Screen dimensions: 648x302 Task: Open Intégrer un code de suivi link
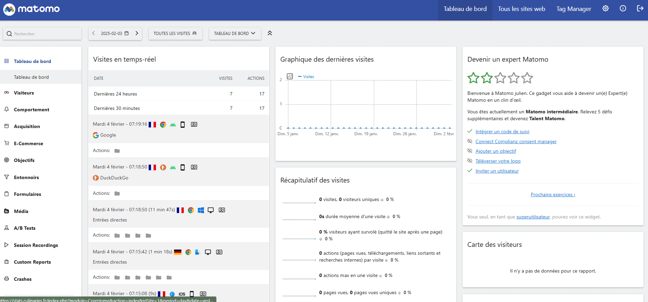(x=502, y=131)
